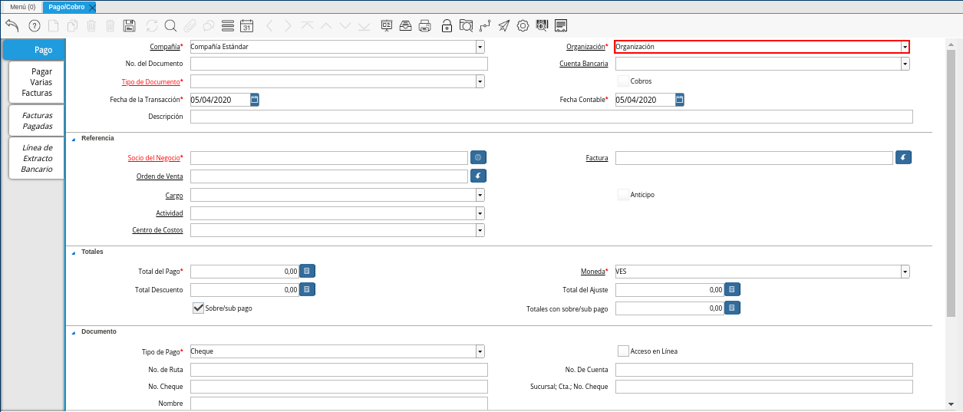Open the Tipo de Documento dropdown

pos(480,81)
